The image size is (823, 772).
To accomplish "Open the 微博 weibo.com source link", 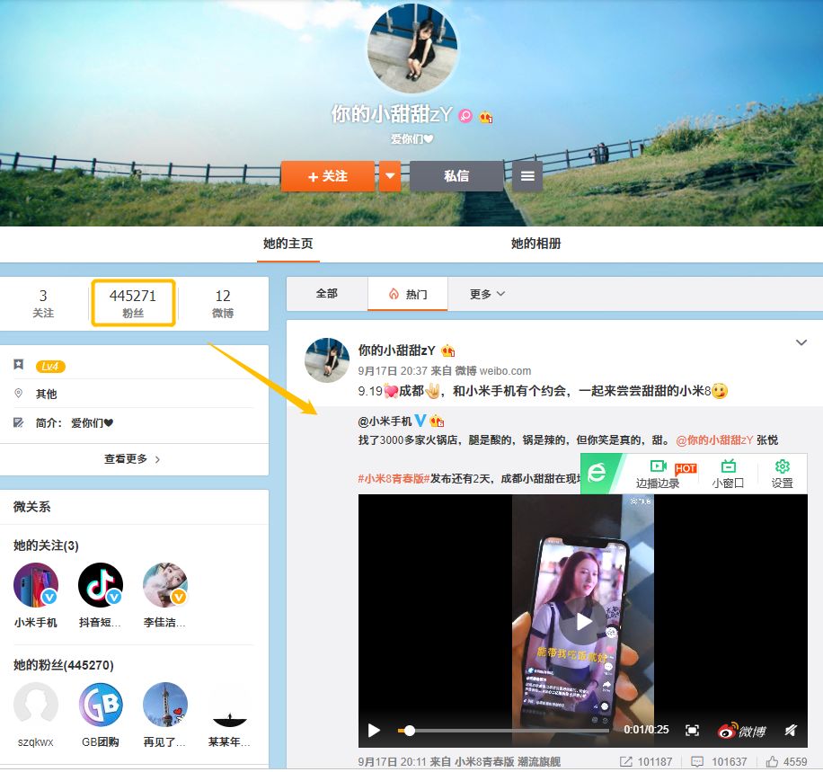I will tap(493, 371).
